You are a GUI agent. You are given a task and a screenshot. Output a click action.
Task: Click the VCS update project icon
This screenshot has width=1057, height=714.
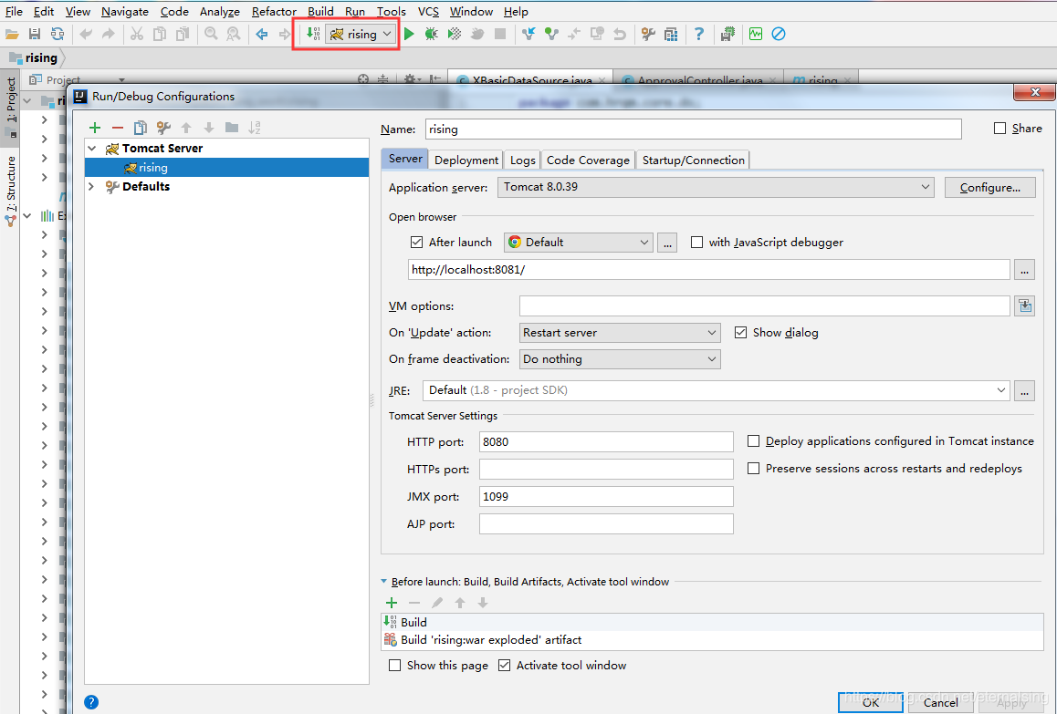coord(528,34)
